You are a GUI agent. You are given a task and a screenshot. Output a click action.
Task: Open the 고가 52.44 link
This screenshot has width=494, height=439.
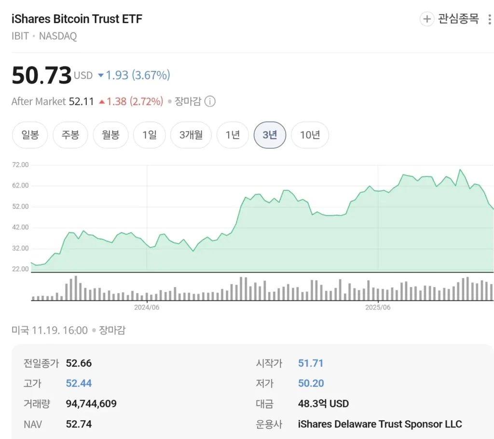pos(78,384)
